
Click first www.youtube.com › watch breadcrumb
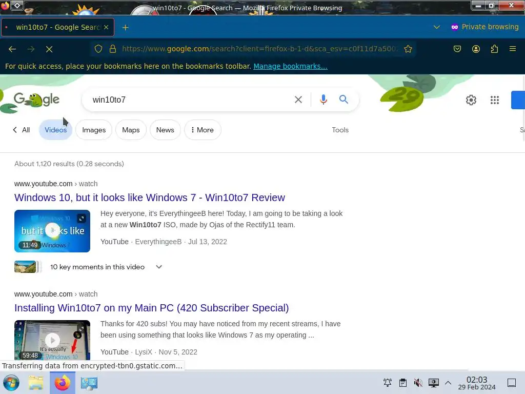coord(56,184)
